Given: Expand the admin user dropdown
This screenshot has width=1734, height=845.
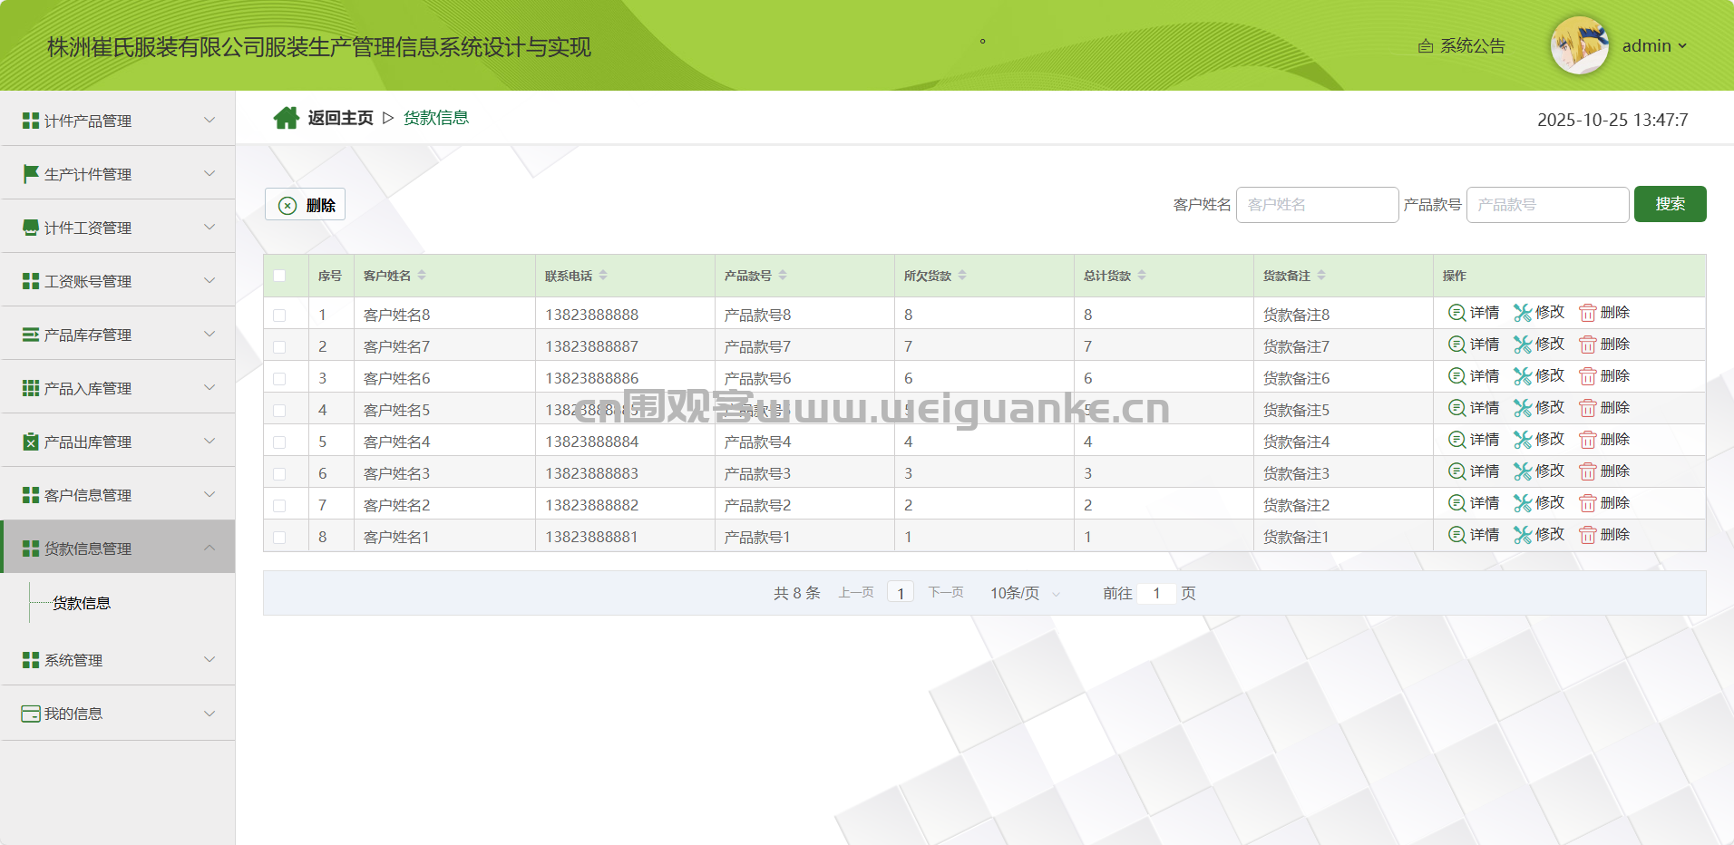Looking at the screenshot, I should 1654,46.
